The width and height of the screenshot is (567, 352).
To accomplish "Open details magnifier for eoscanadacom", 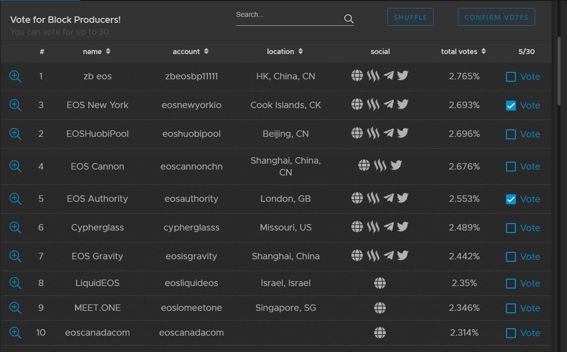I will [15, 333].
